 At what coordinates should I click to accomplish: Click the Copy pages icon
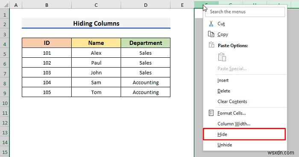point(211,34)
